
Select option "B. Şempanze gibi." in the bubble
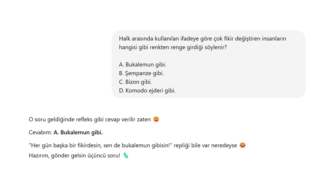141,73
